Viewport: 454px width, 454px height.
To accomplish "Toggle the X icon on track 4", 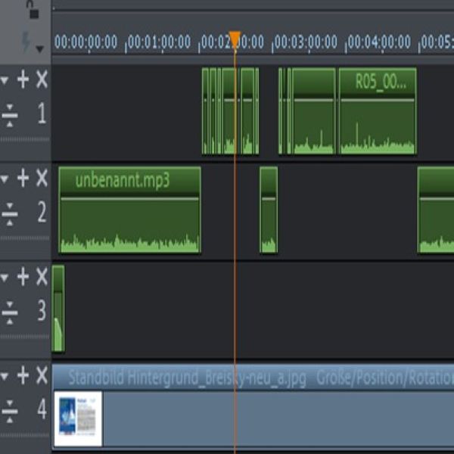I will pyautogui.click(x=42, y=375).
